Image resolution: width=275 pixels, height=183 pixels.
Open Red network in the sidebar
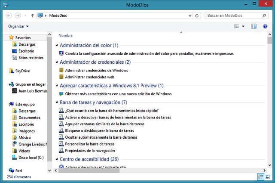[18, 171]
